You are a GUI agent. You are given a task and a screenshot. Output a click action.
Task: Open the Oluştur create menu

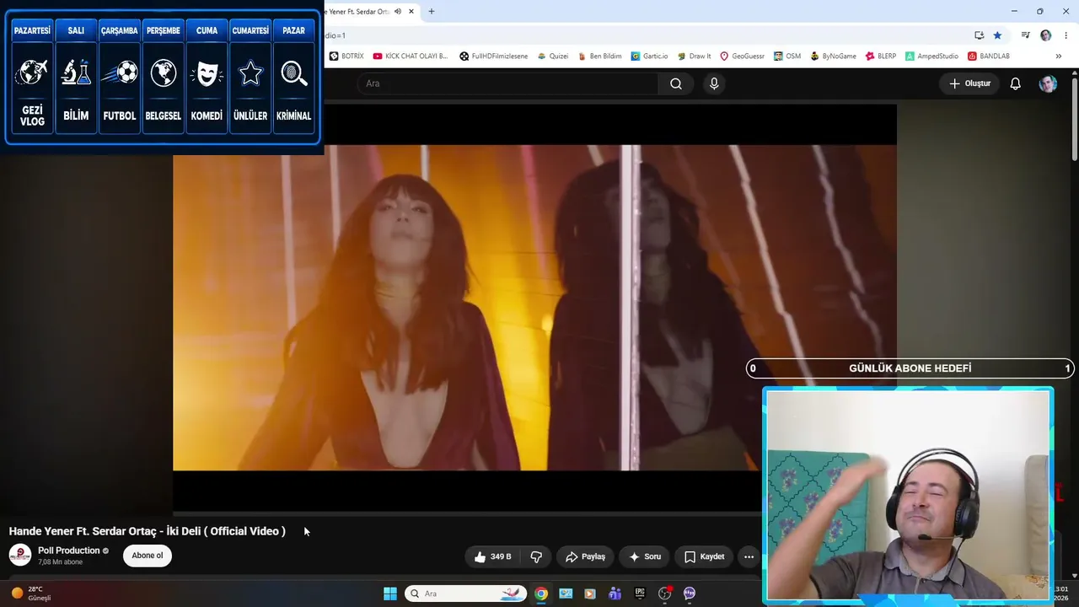[x=969, y=83]
